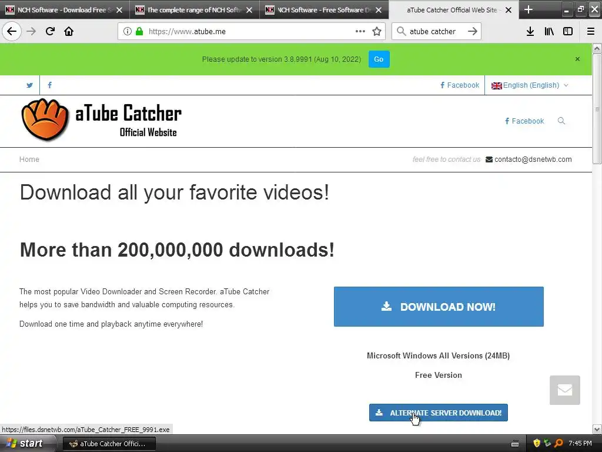Focus the atube catcher search field
The image size is (602, 452).
tap(436, 32)
